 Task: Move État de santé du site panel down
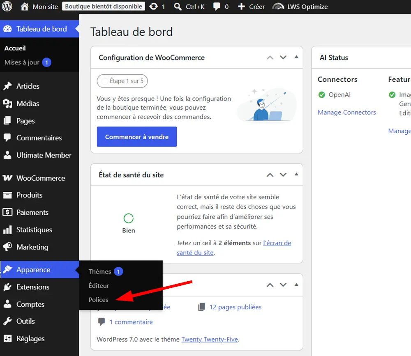click(x=283, y=175)
